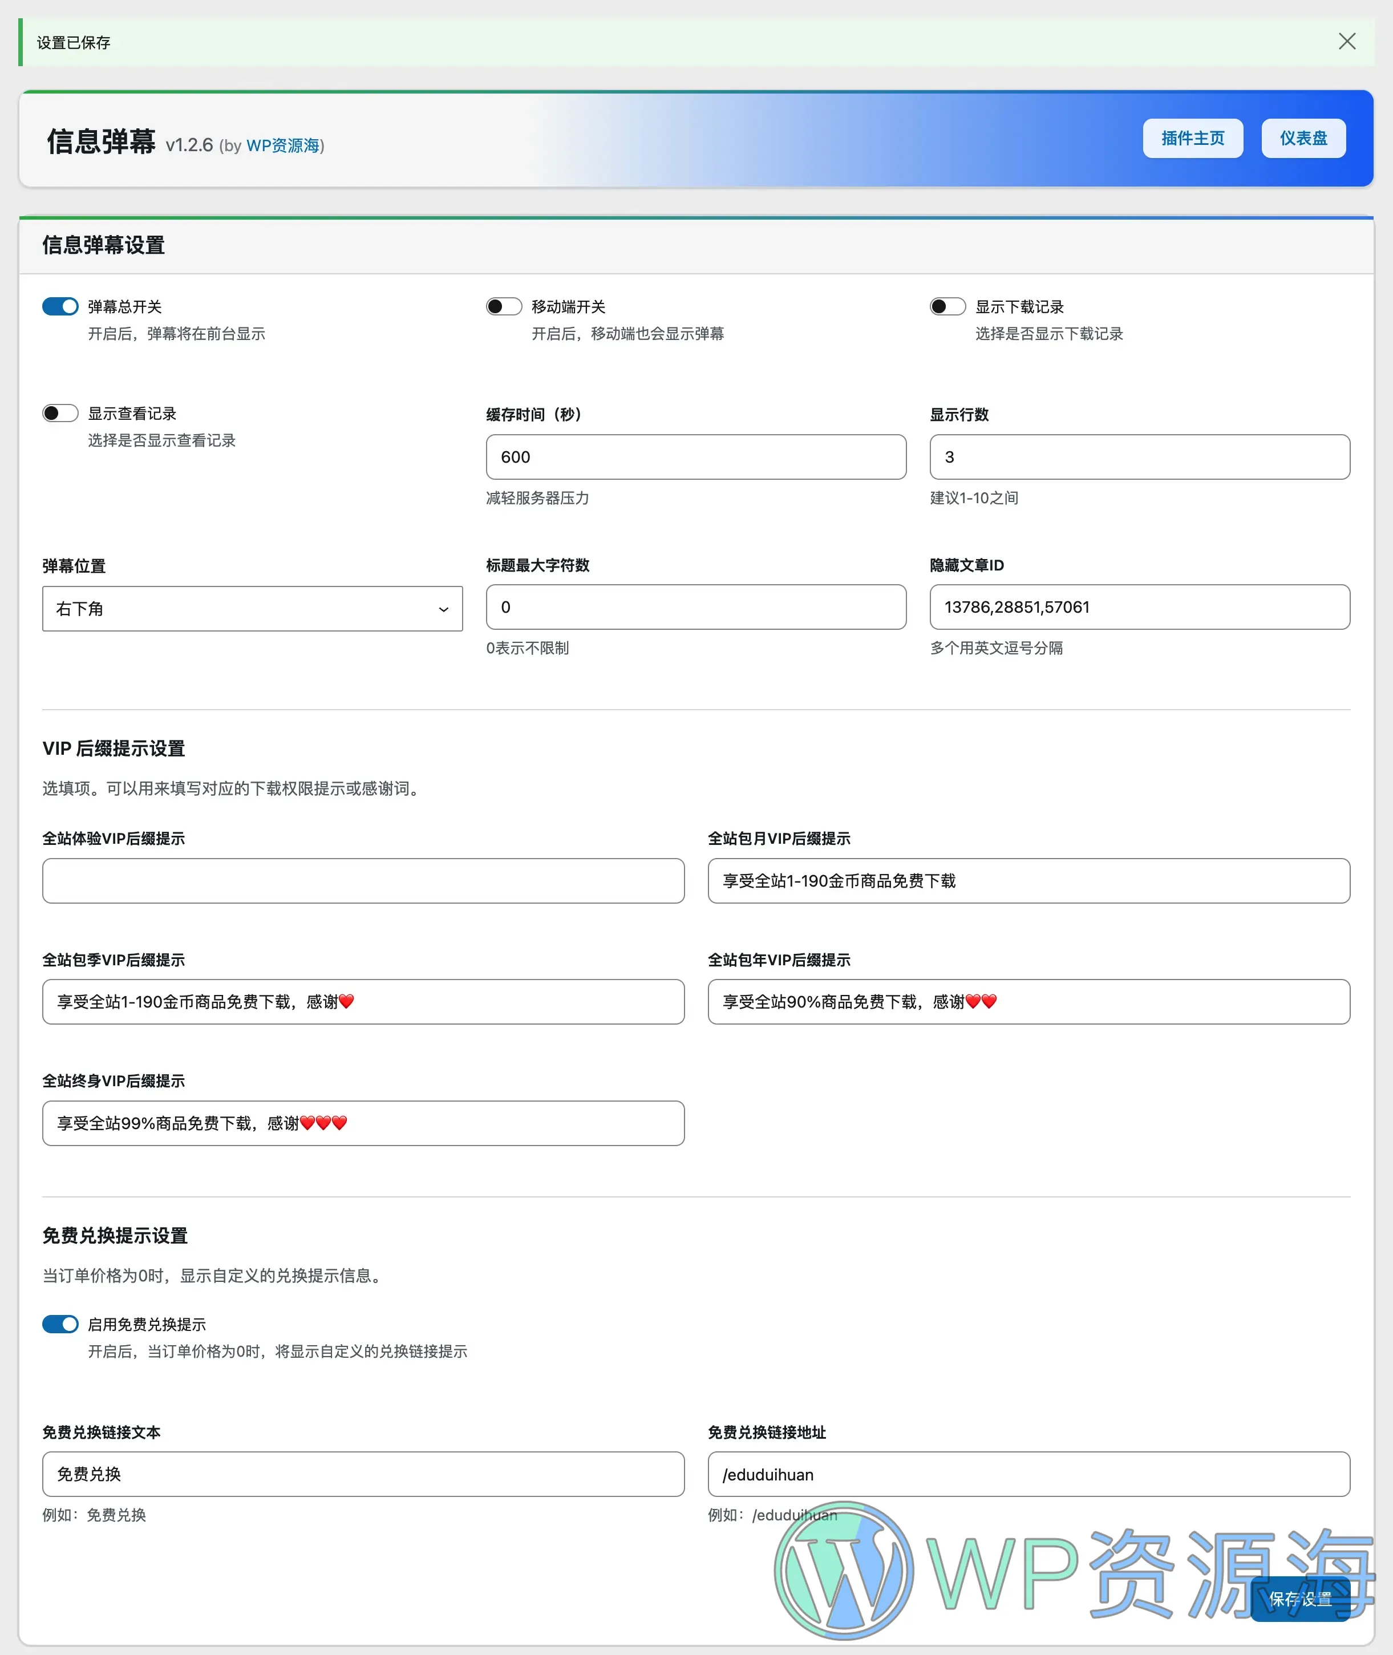Turn on 显示下载记录 toggle
Viewport: 1393px width, 1655px height.
947,306
